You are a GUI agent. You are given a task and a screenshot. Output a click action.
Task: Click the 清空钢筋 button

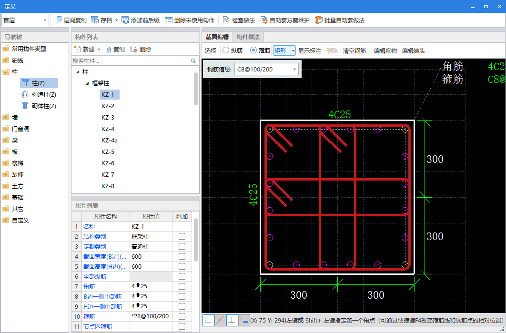(354, 50)
